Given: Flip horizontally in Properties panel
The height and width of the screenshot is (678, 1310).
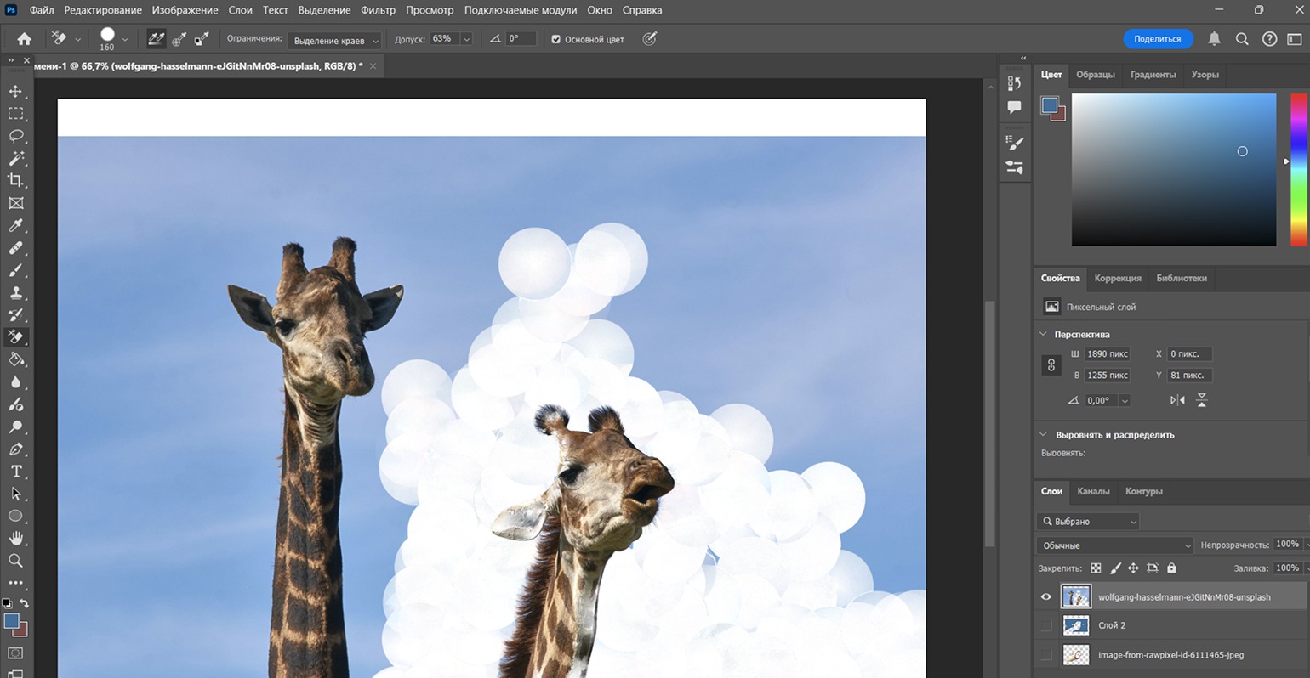Looking at the screenshot, I should coord(1177,400).
